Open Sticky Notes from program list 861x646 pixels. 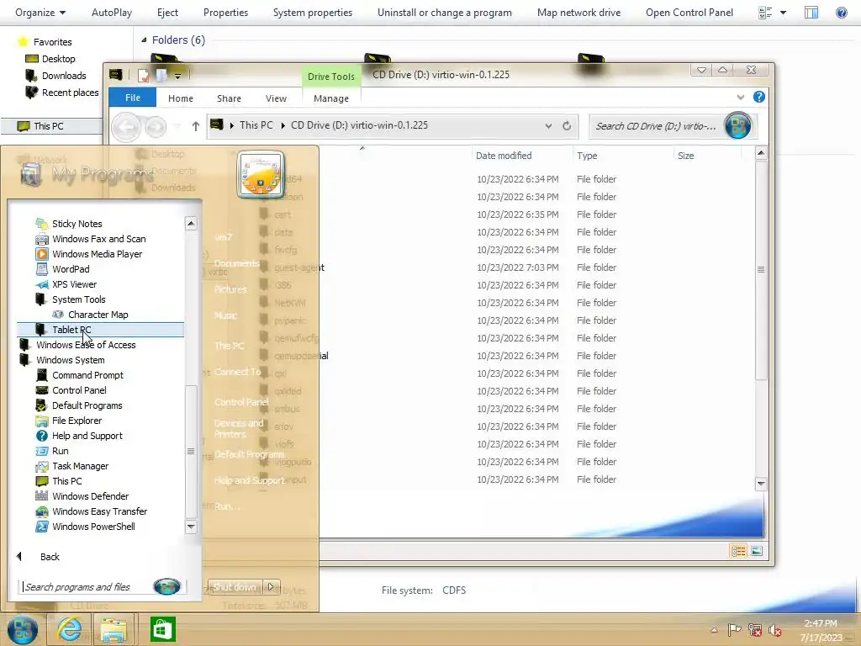click(x=77, y=224)
